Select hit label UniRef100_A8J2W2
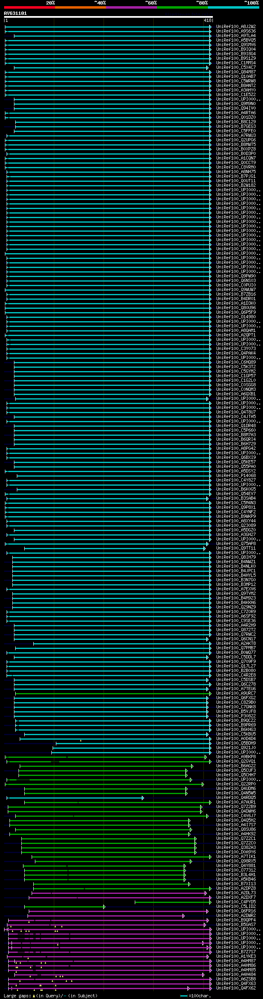The width and height of the screenshot is (263, 999). tap(236, 26)
